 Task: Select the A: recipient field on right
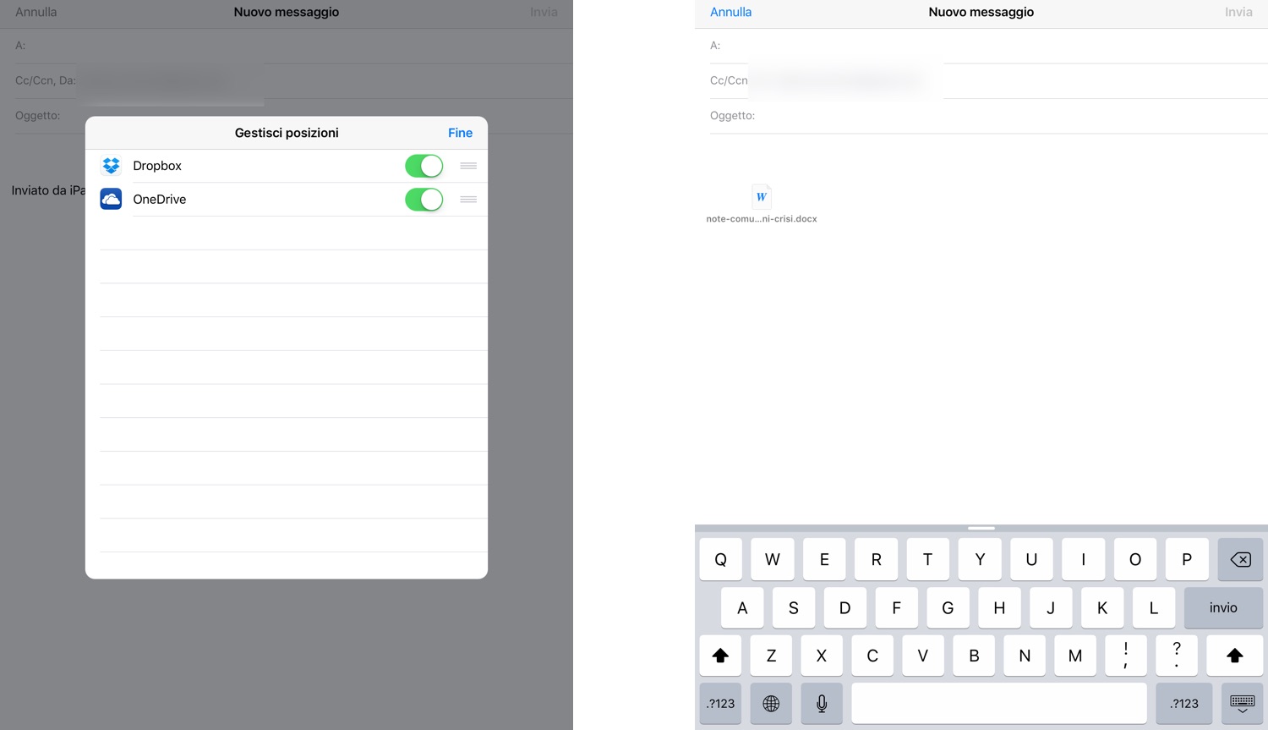(x=989, y=46)
